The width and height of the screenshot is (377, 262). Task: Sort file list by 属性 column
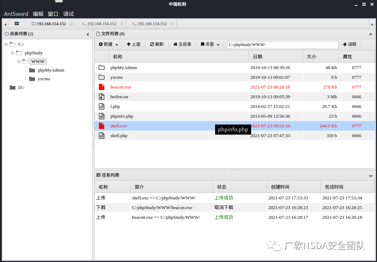pos(357,57)
